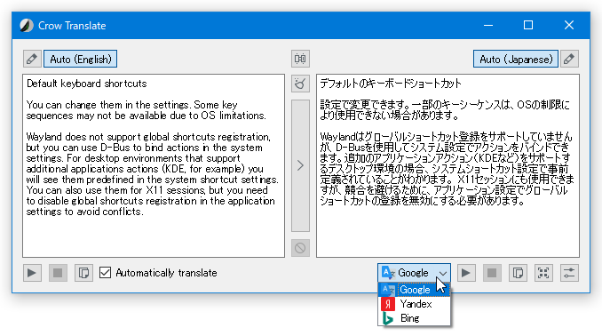This screenshot has height=336, width=602.
Task: Click the swap languages icon
Action: point(300,59)
